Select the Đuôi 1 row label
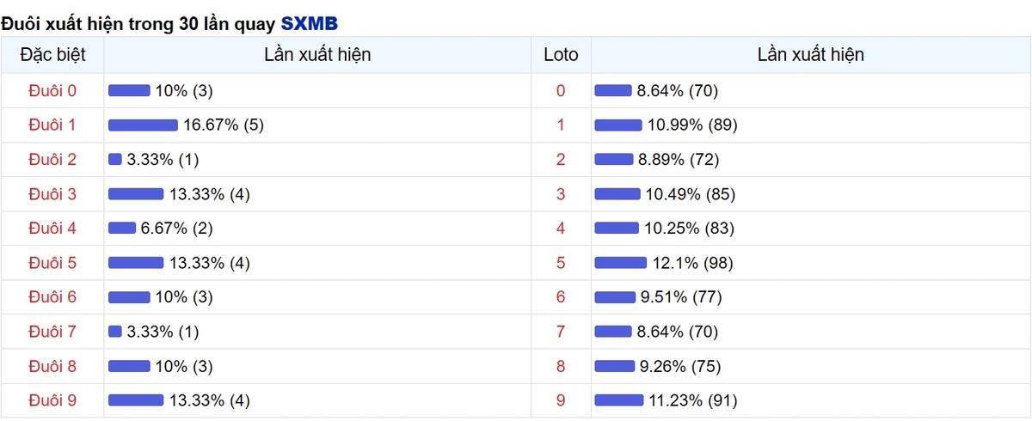 [x=52, y=125]
